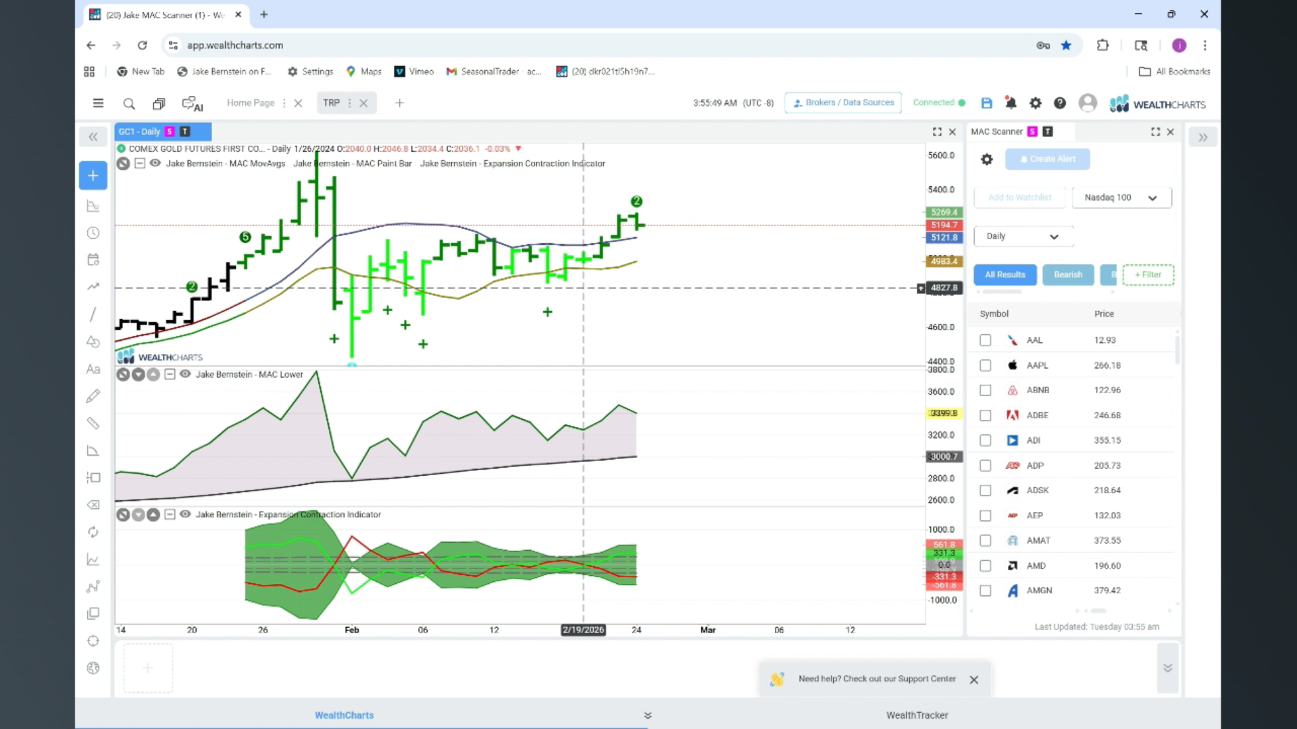The width and height of the screenshot is (1297, 729).
Task: Switch to the Home Page tab
Action: click(x=251, y=103)
